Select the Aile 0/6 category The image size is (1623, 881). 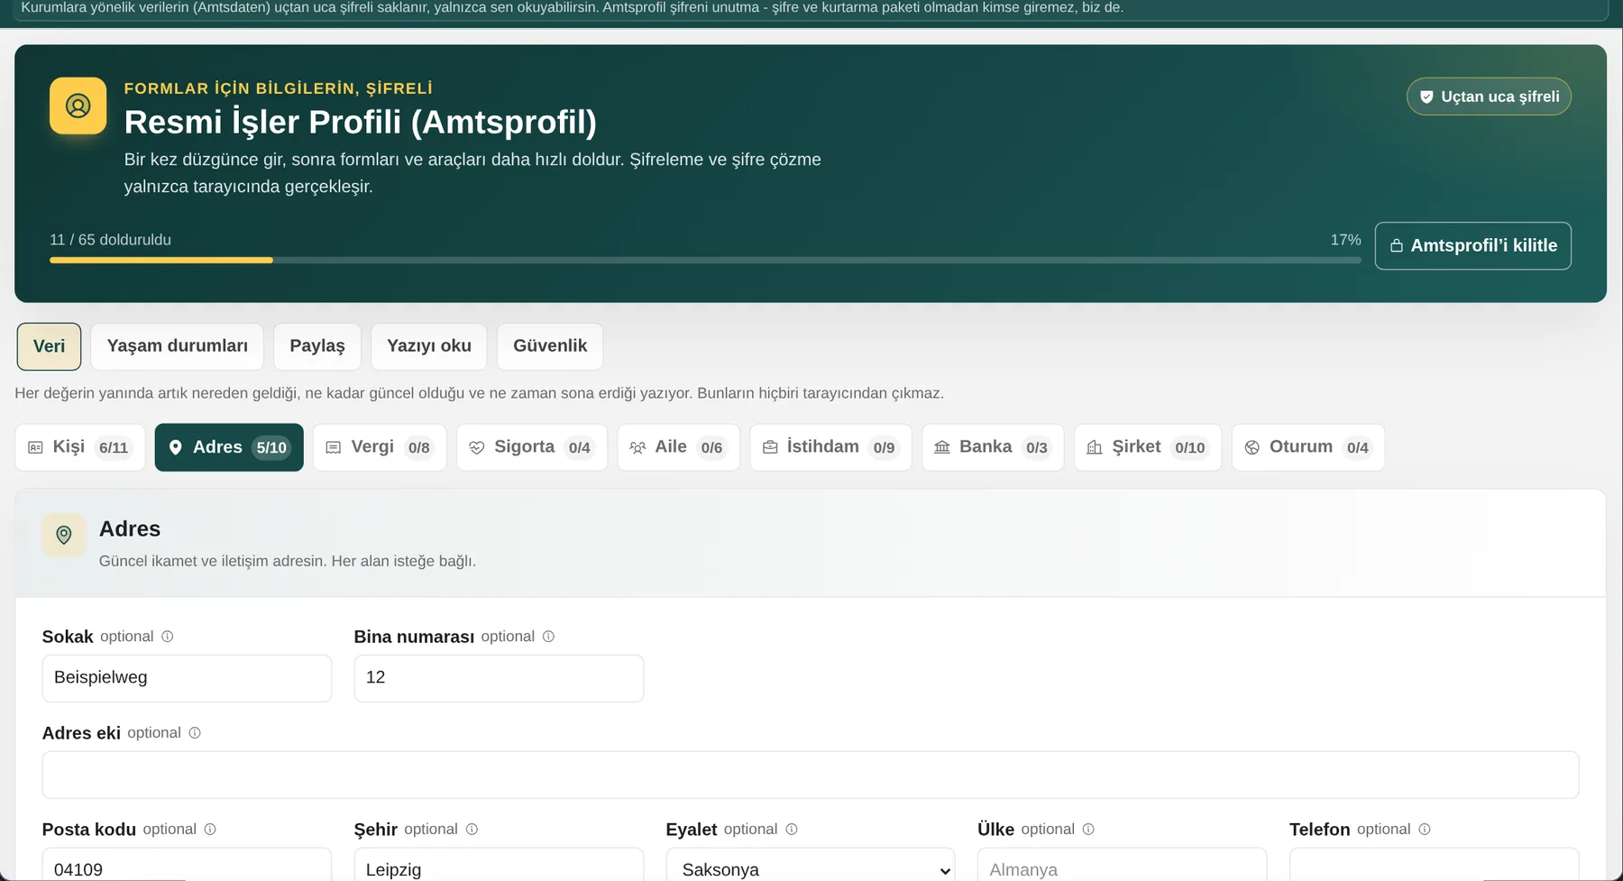coord(678,447)
